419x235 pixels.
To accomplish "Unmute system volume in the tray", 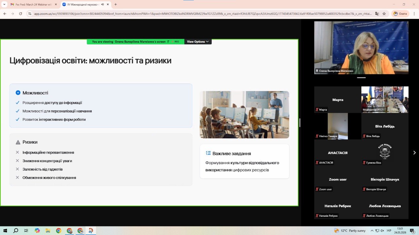I will (x=382, y=230).
